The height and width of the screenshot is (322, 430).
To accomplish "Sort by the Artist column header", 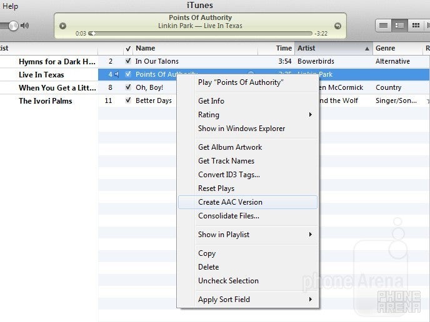I will (334, 48).
